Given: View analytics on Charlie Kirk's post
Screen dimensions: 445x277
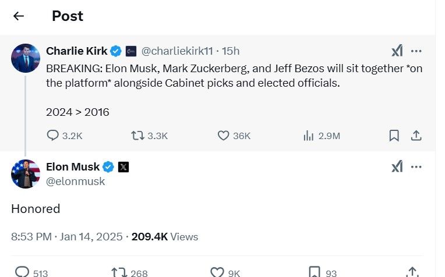Looking at the screenshot, I should (x=309, y=136).
